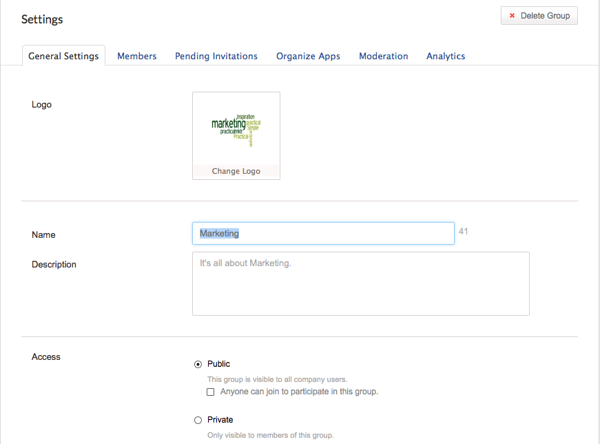Click the Access section label
This screenshot has height=444, width=600.
(x=46, y=356)
